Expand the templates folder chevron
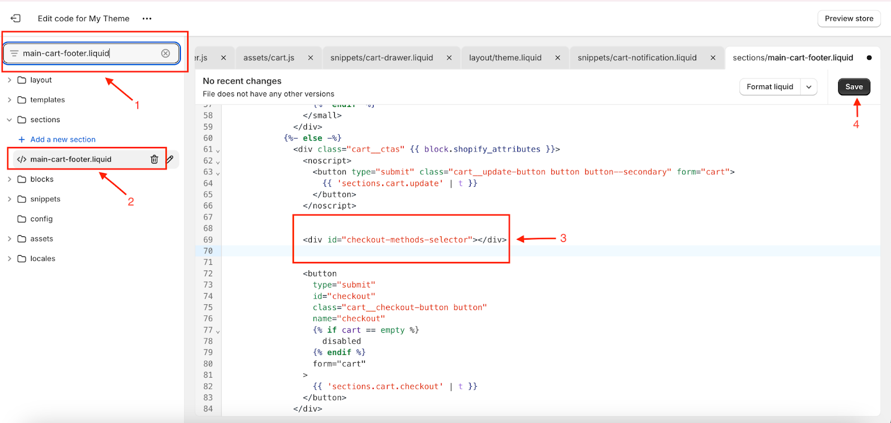The height and width of the screenshot is (423, 891). 9,100
